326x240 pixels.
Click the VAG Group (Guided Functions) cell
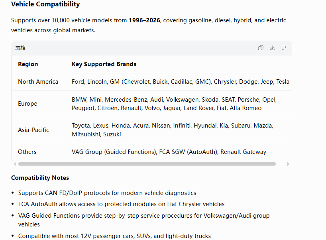[x=179, y=152]
